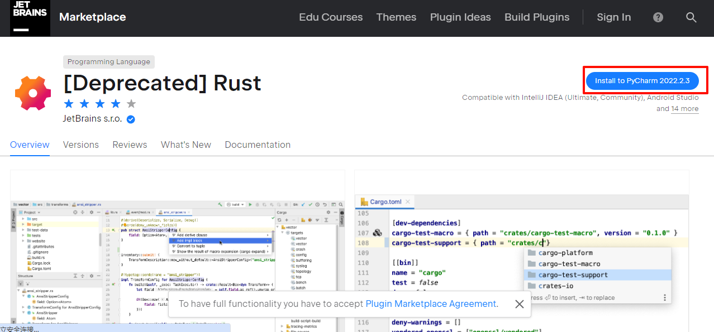Click the Programming Language tag
714x332 pixels.
pyautogui.click(x=109, y=62)
